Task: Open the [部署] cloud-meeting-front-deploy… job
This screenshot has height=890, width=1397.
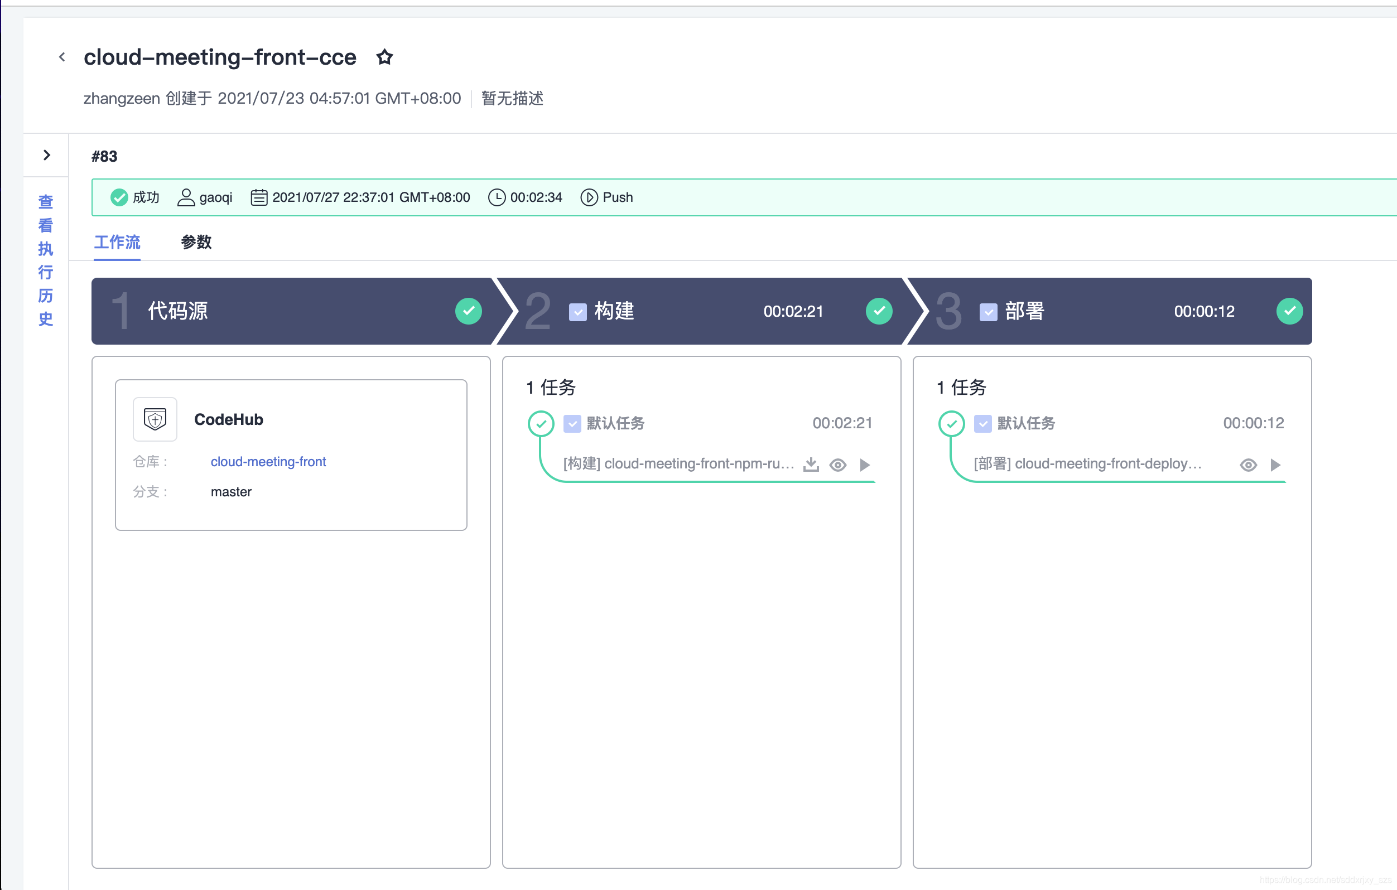Action: pos(1088,463)
